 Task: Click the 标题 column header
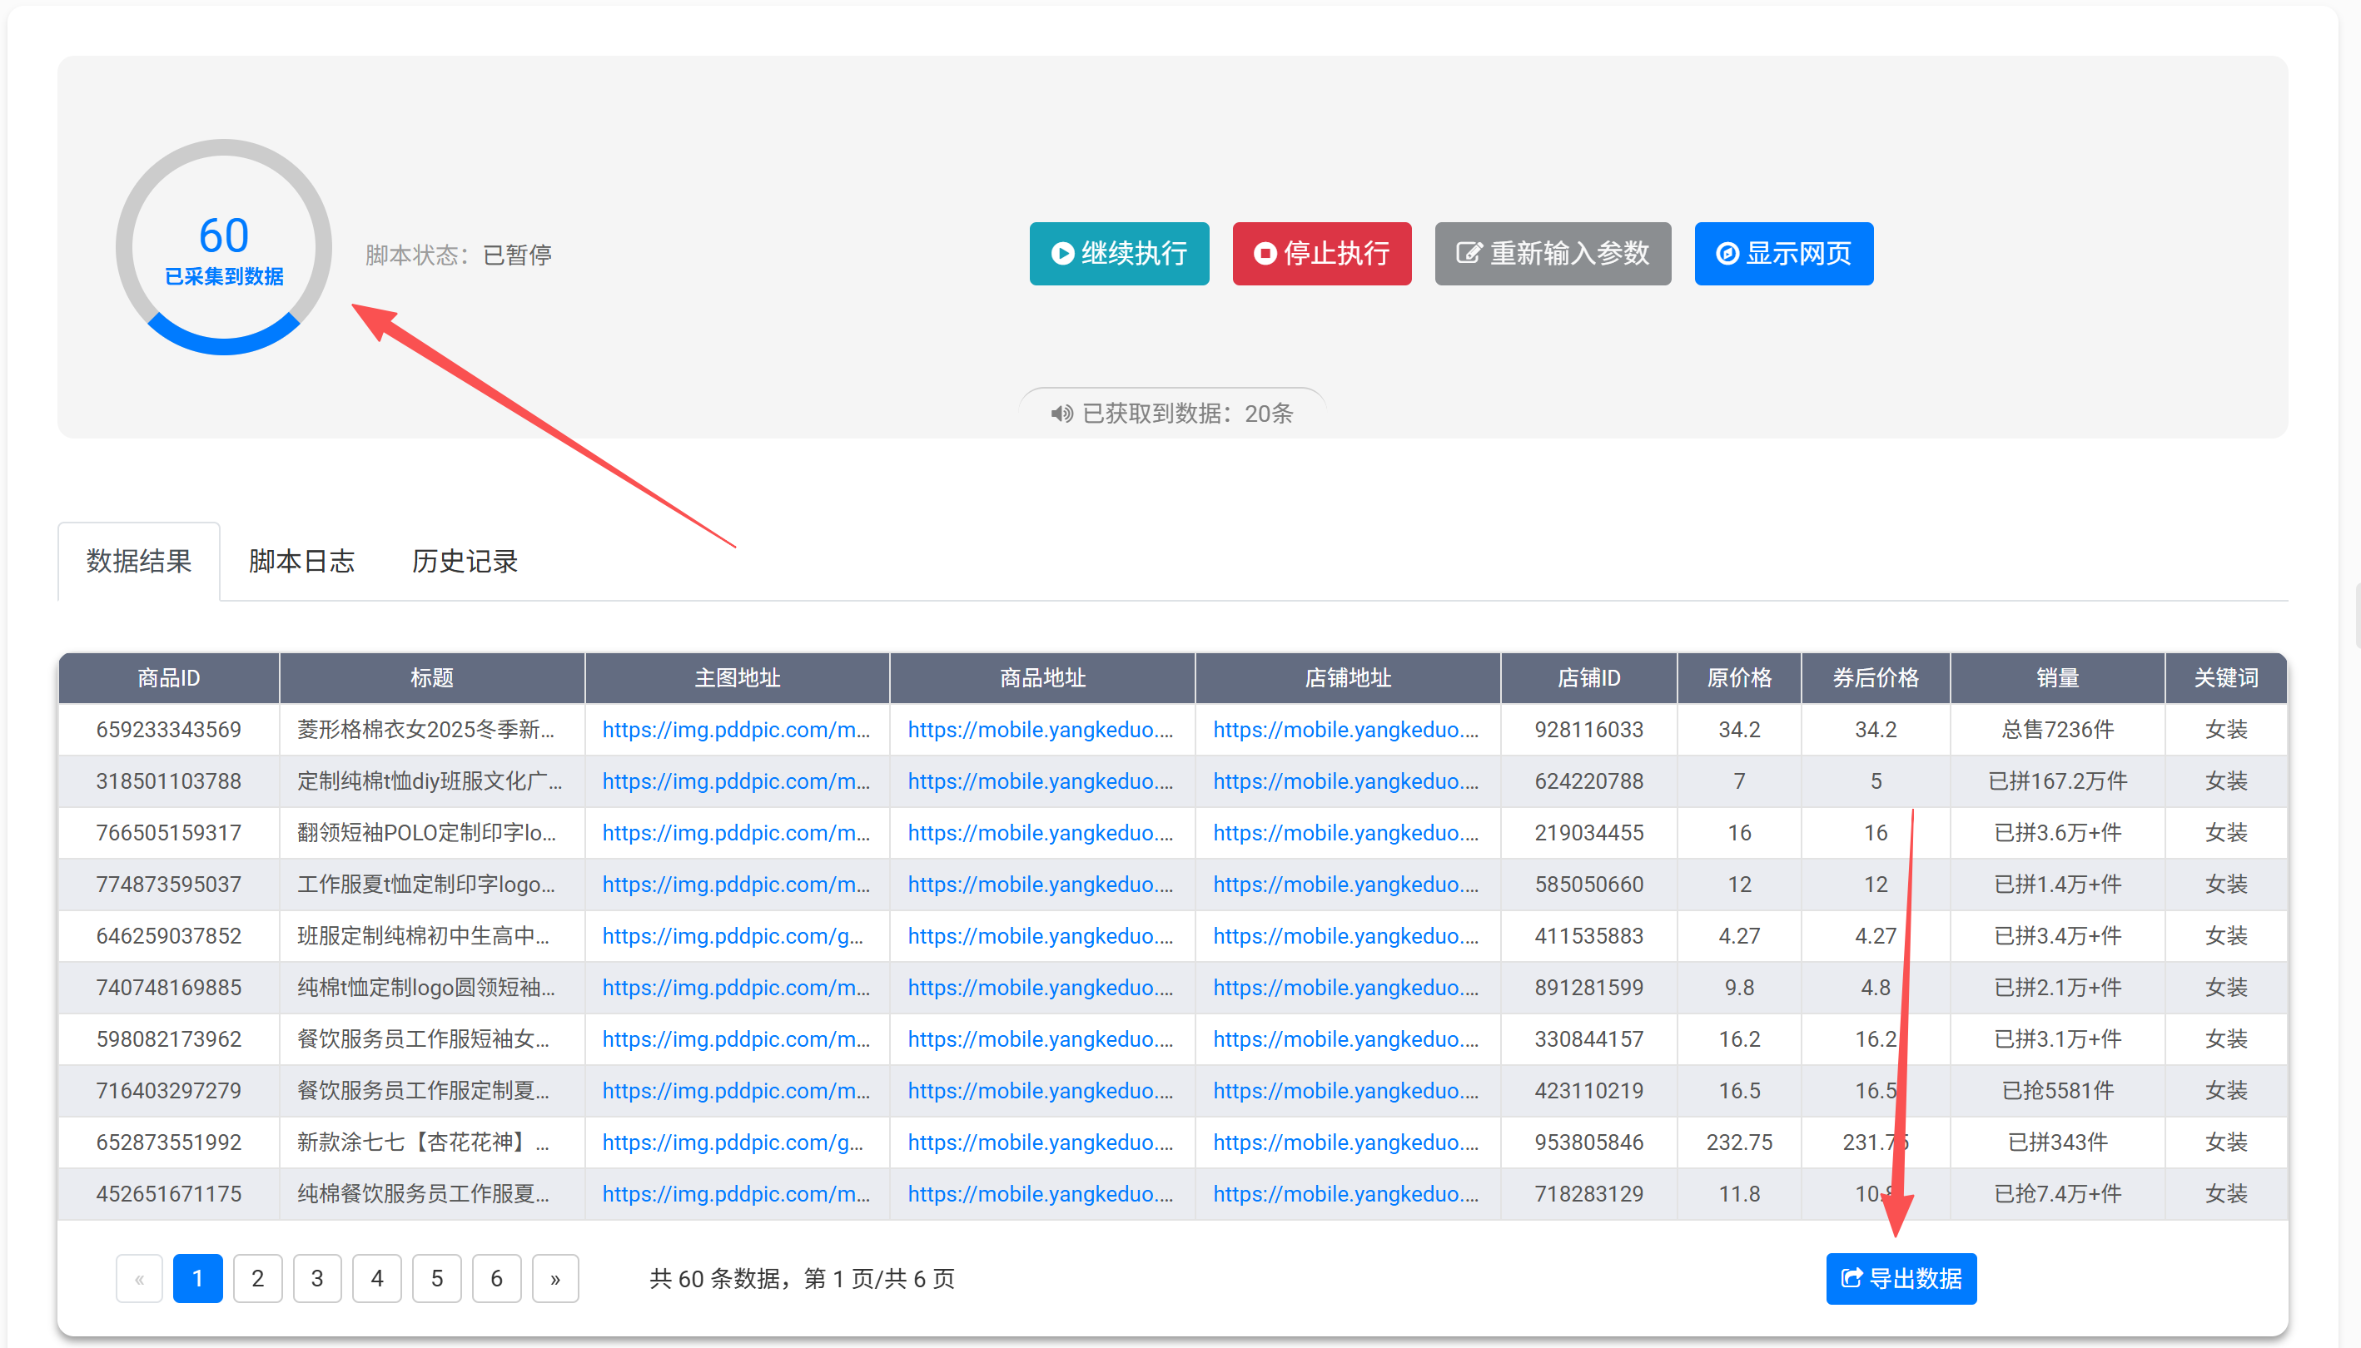[431, 679]
